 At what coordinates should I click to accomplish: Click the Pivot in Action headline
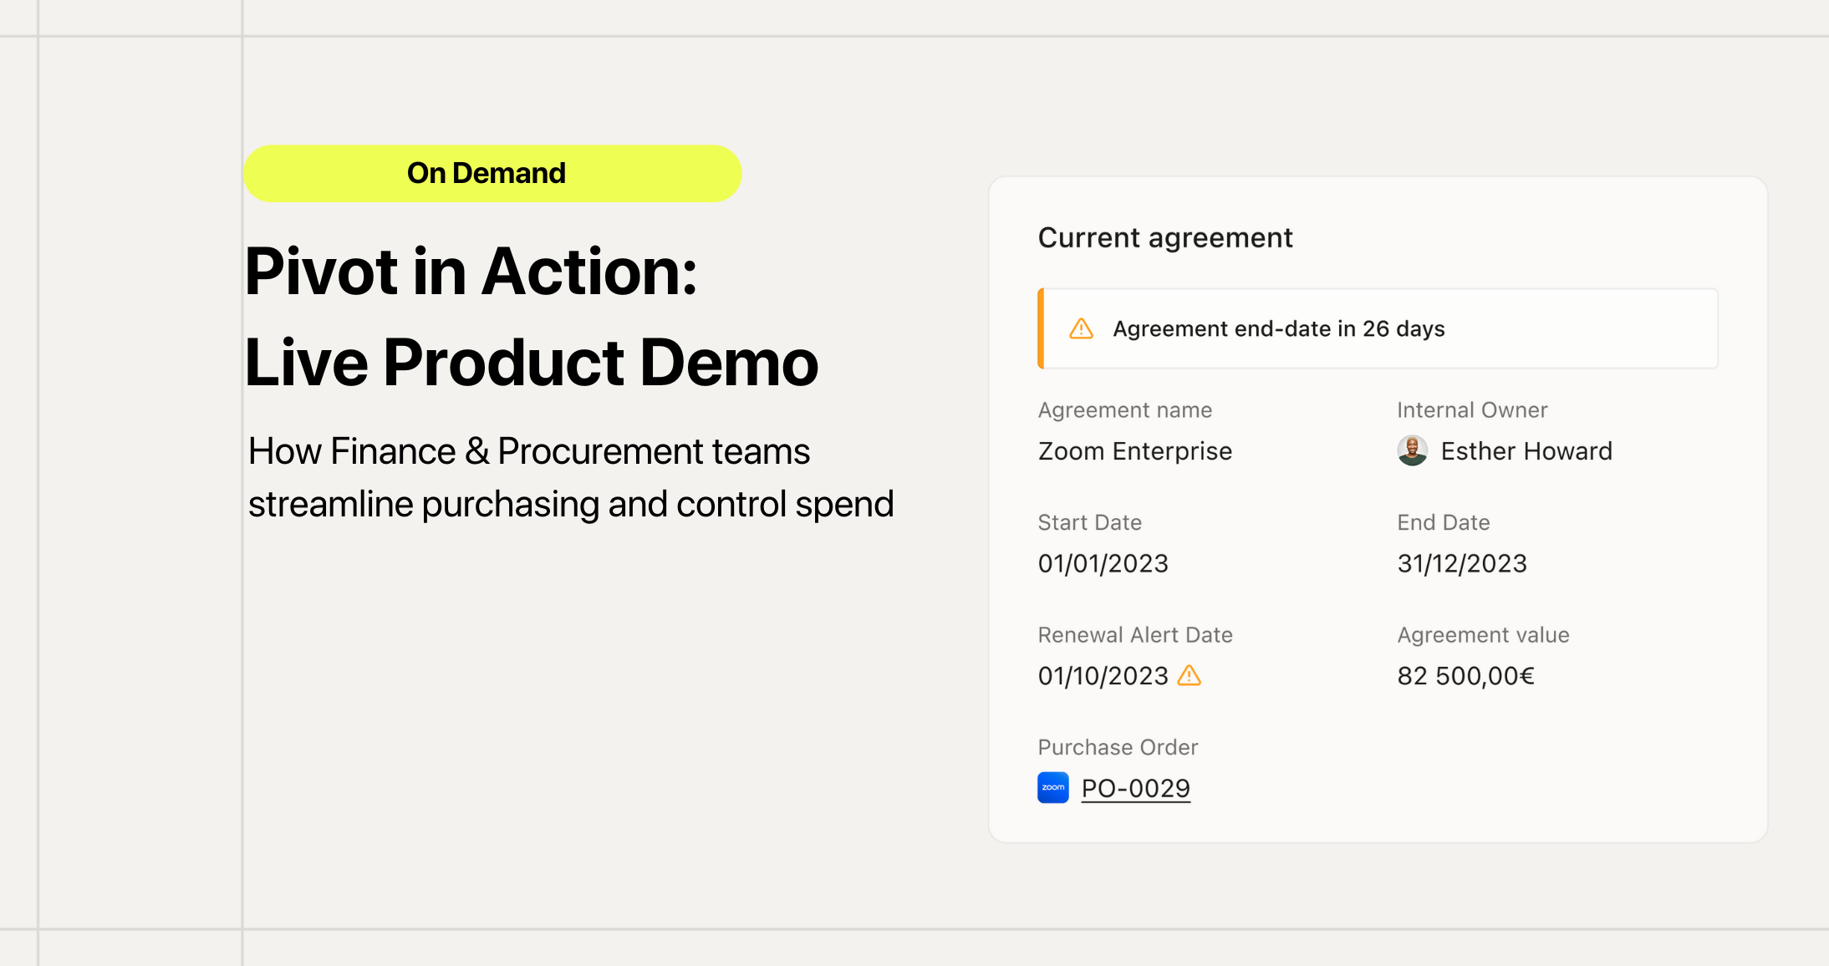coord(471,272)
